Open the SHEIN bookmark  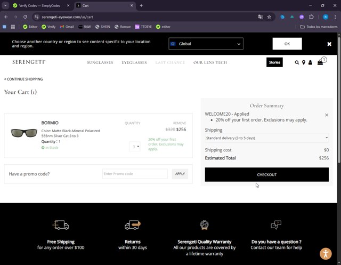[103, 27]
